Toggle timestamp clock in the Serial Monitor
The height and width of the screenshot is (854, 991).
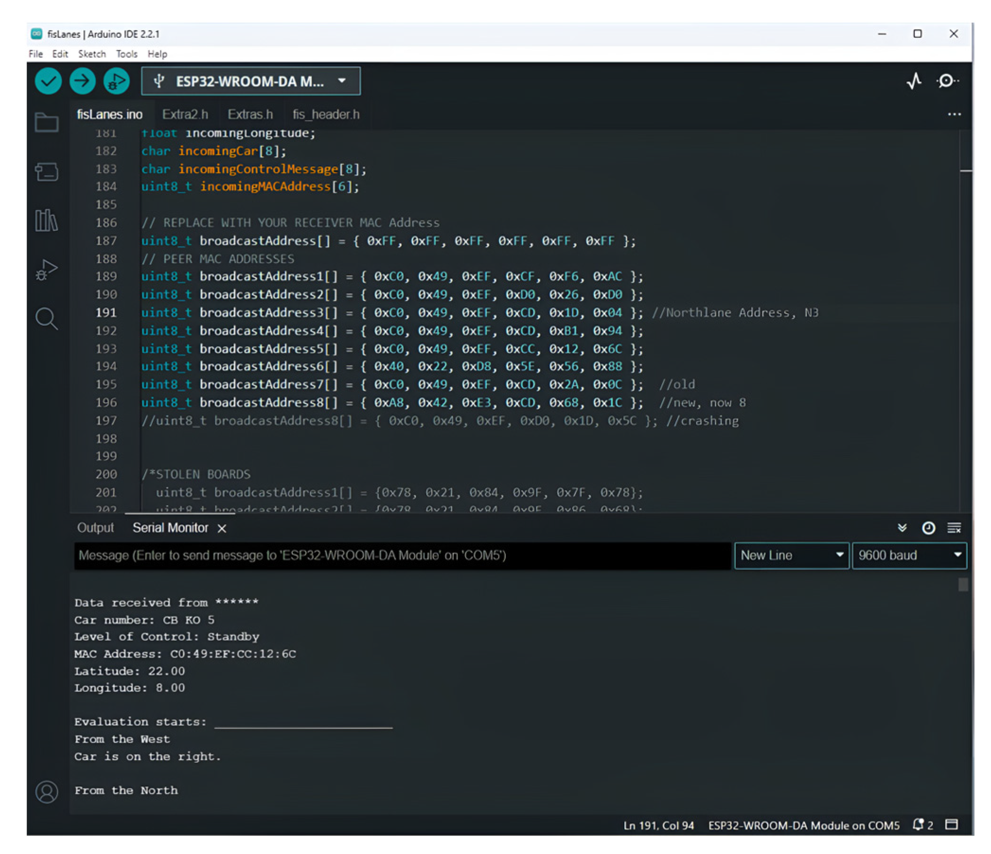(x=929, y=528)
